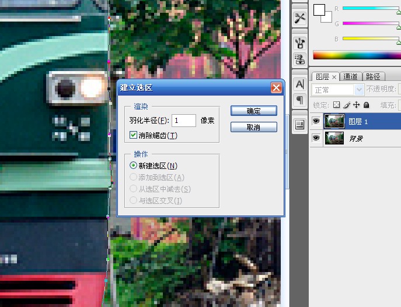Open the Character panel icon
The height and width of the screenshot is (307, 401).
click(299, 84)
